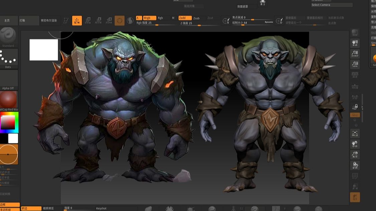Click the Edit mode icon

tap(66, 21)
